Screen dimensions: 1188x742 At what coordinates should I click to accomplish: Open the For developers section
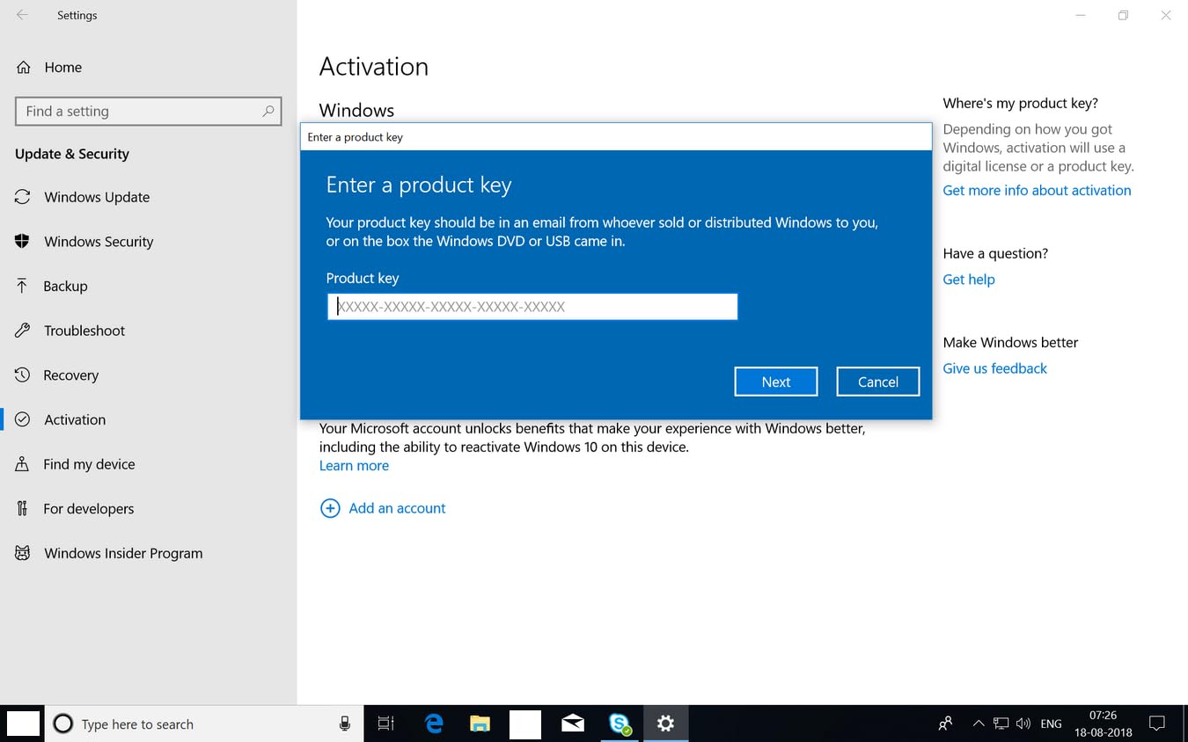point(88,508)
